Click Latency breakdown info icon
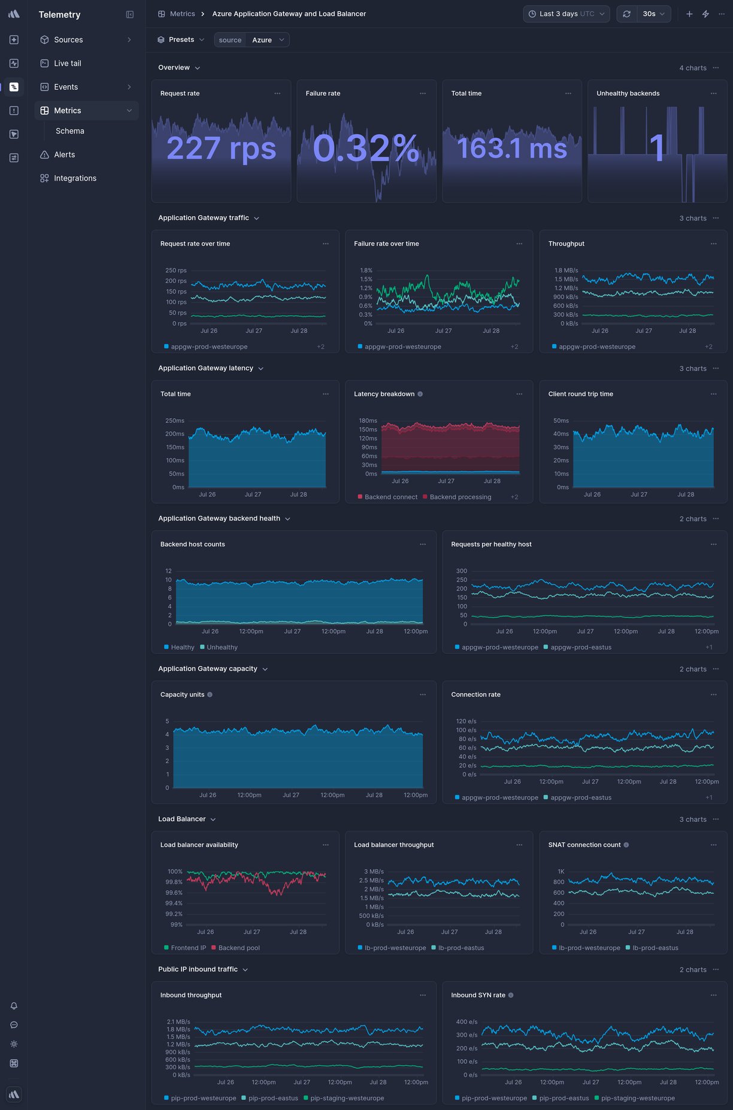This screenshot has height=1110, width=733. click(x=420, y=394)
